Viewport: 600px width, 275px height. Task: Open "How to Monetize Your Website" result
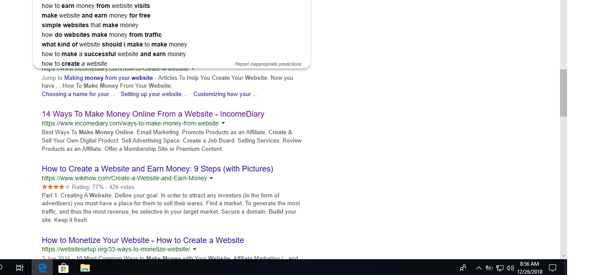click(x=143, y=240)
